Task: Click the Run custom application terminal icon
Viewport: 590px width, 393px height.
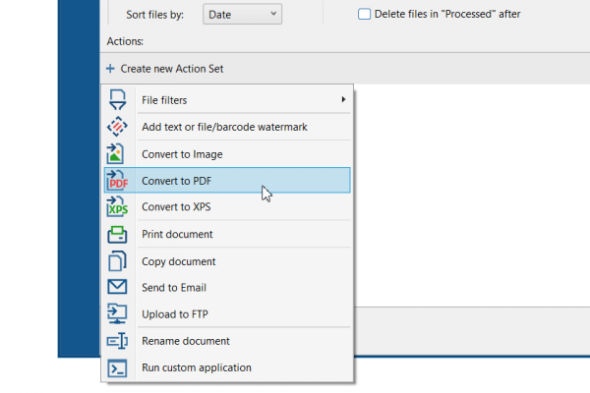Action: [x=117, y=367]
